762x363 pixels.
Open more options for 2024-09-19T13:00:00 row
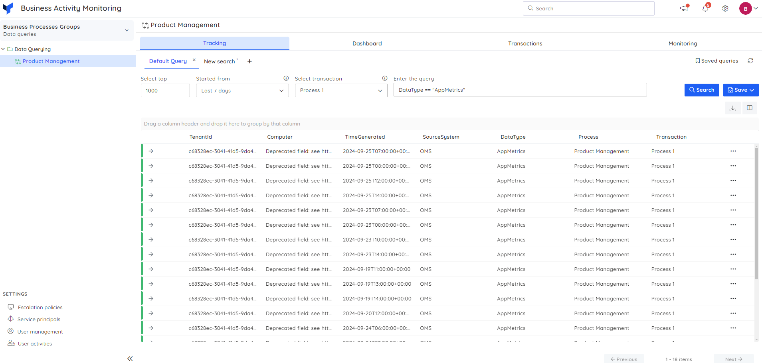pyautogui.click(x=733, y=284)
